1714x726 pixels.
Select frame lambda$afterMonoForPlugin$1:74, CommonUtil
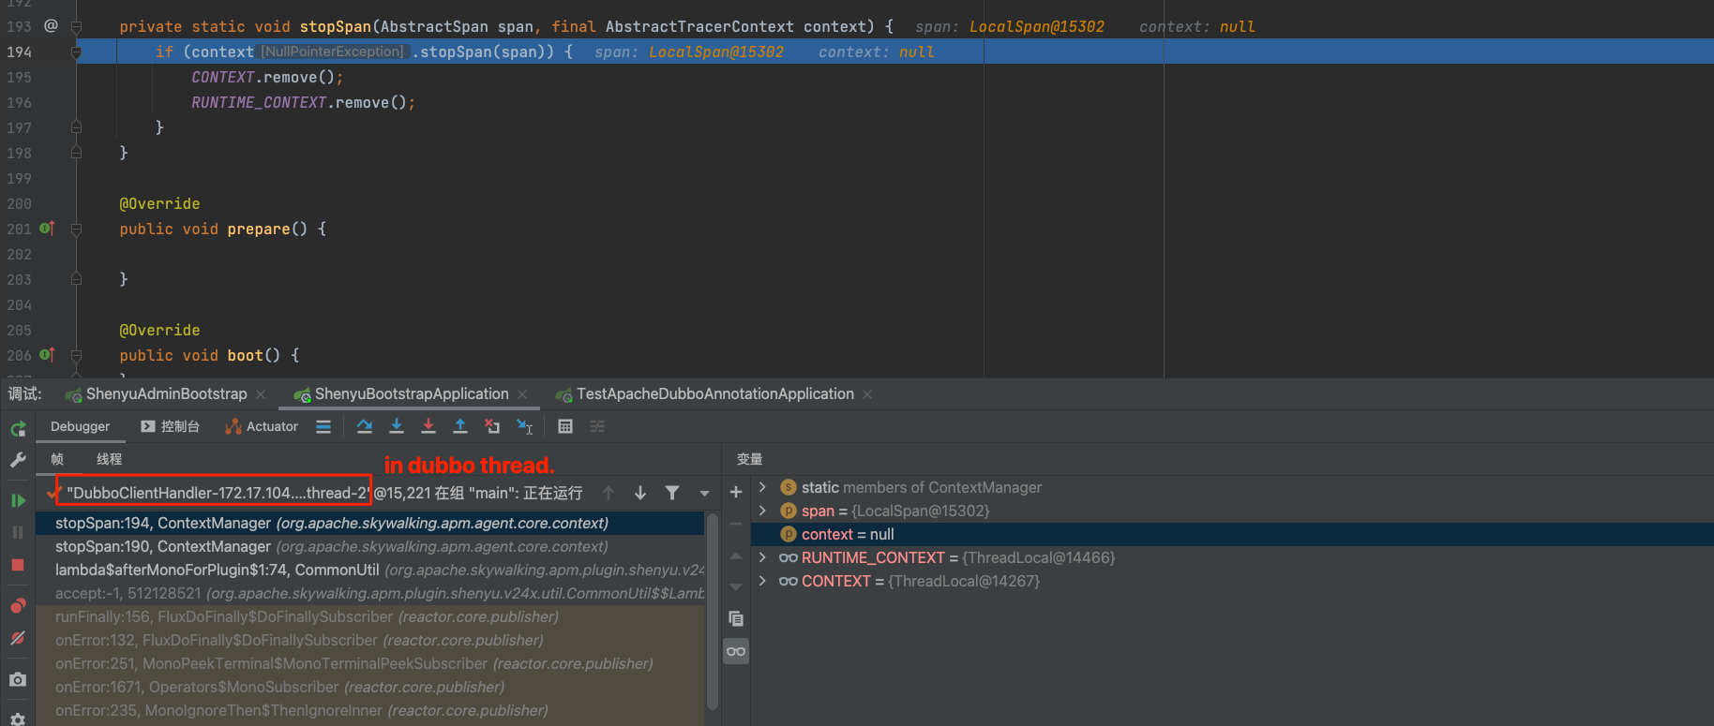[370, 570]
